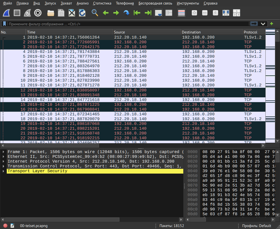Expand the Frame 1 details

tap(3, 152)
